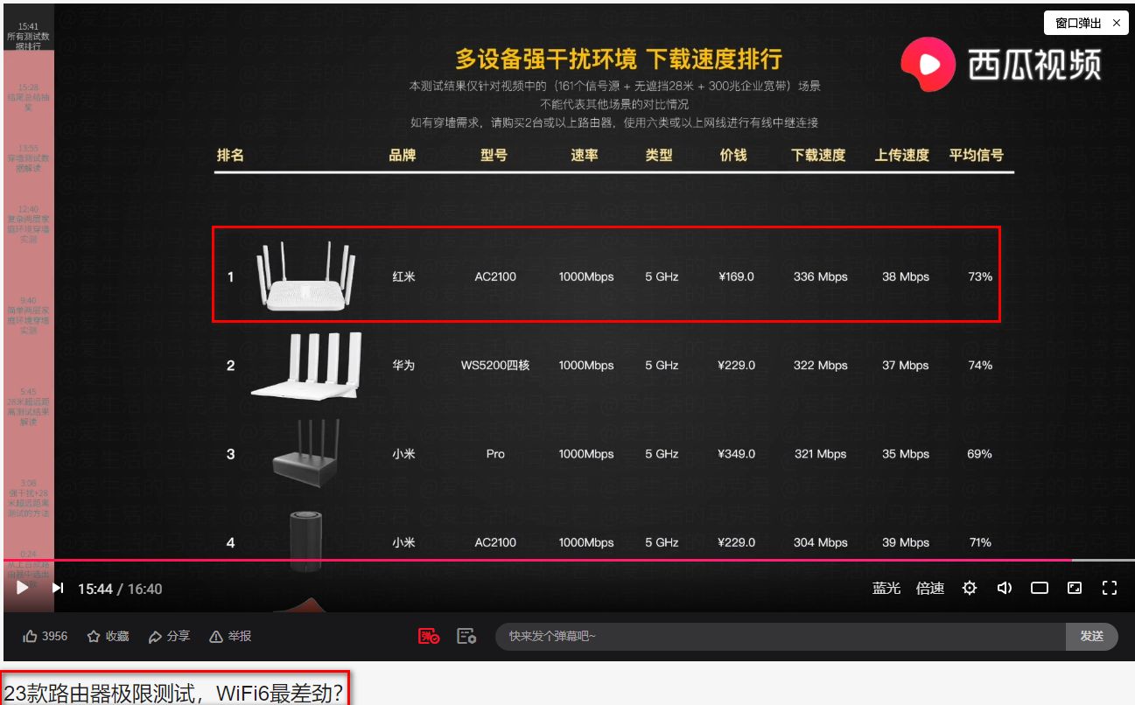The image size is (1135, 705).
Task: Click the WS5200四核 model text
Action: tap(495, 365)
